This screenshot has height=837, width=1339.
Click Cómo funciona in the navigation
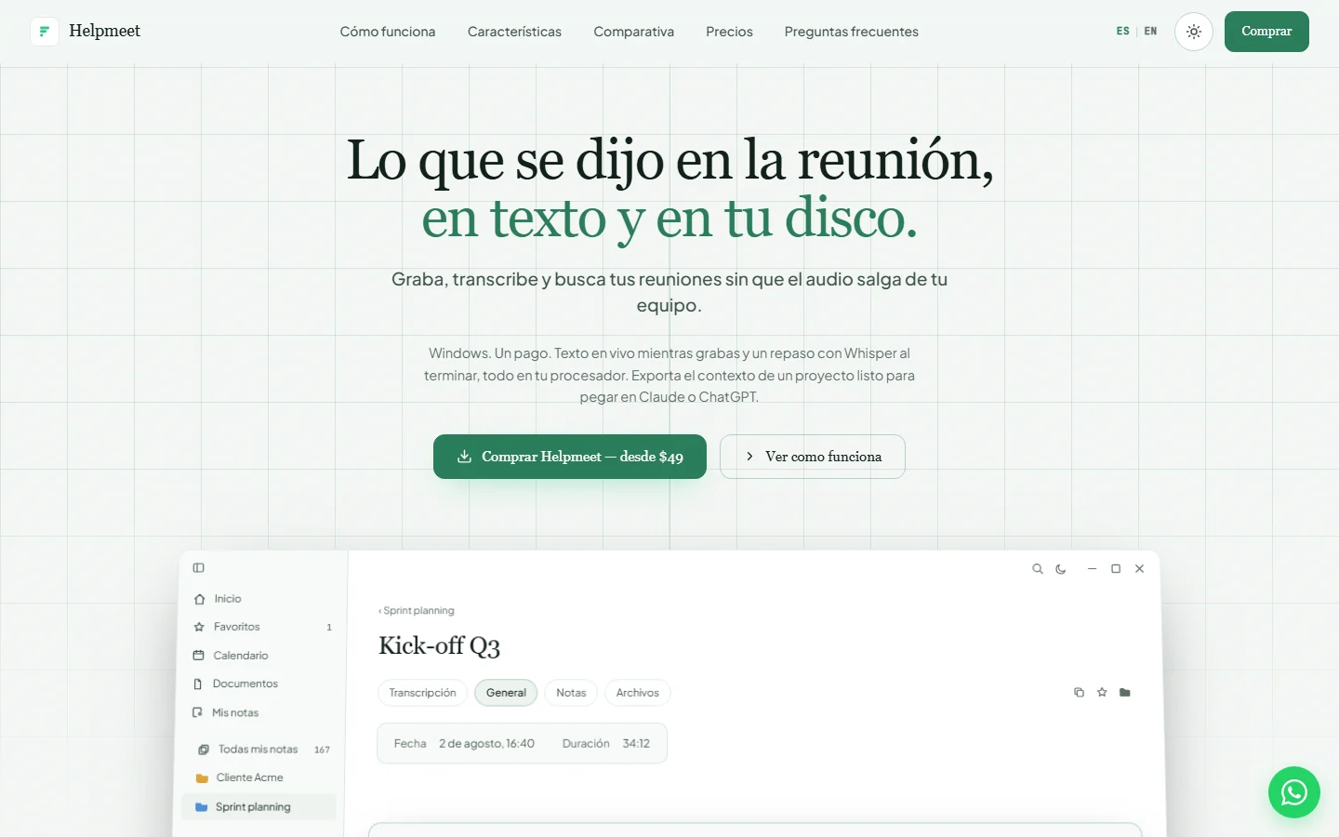388,32
